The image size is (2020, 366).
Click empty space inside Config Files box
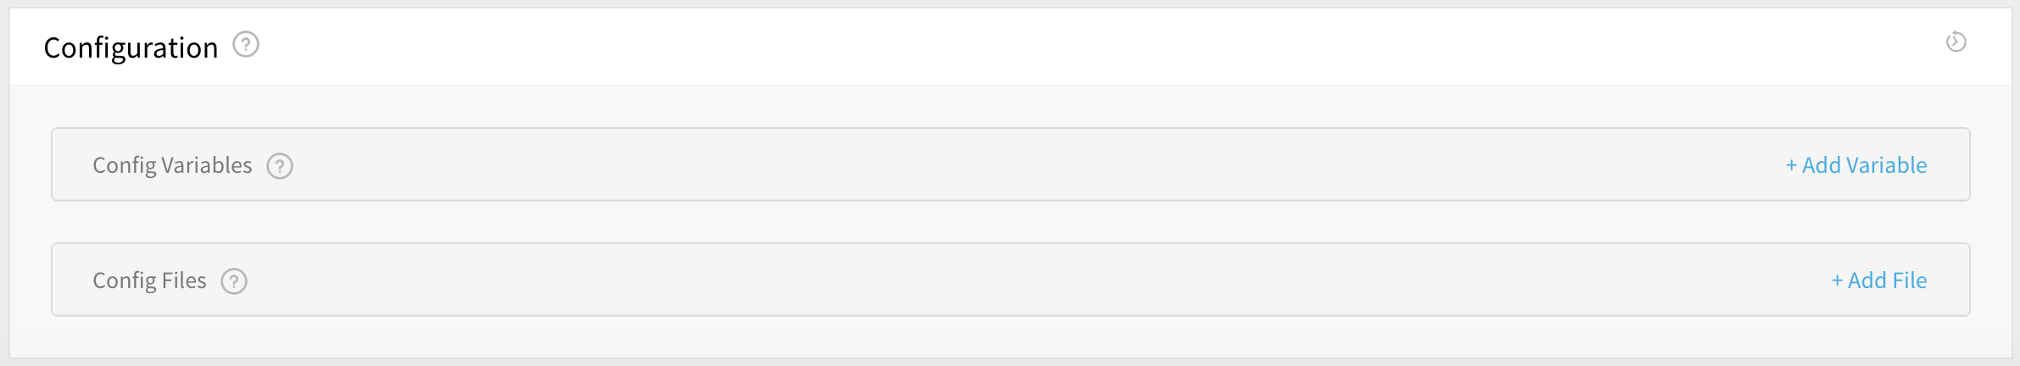coord(1018,280)
